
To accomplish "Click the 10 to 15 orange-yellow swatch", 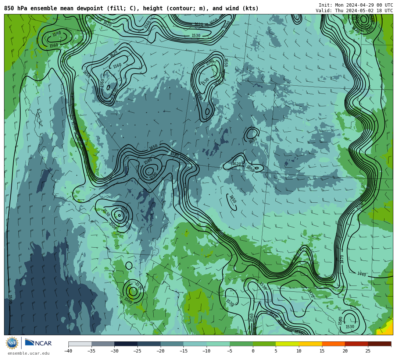I will 310,344.
